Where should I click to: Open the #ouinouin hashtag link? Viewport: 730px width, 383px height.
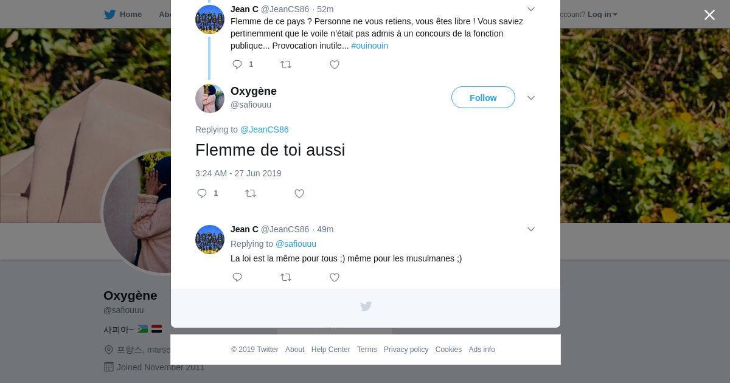(x=369, y=46)
